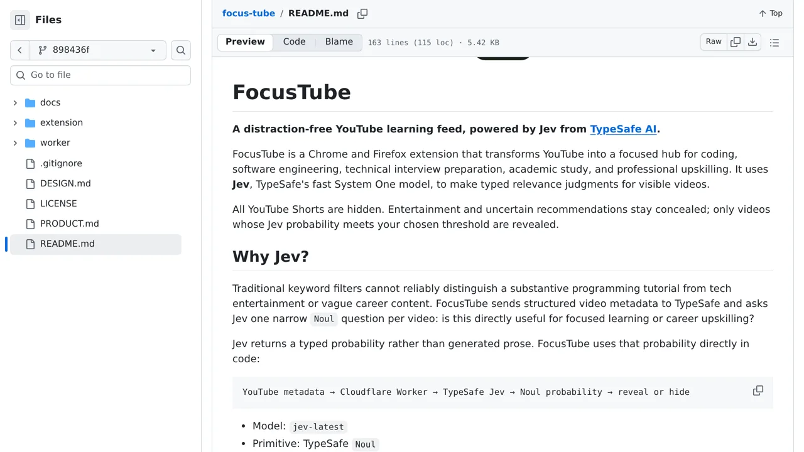
Task: Jump to Top of the page
Action: (x=770, y=13)
